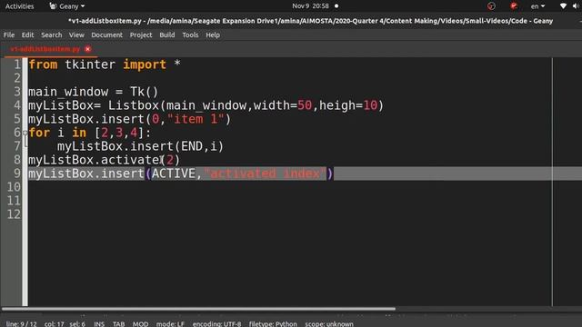Viewport: 582px width, 327px height.
Task: Open the Geany application menu in top bar
Action: [x=66, y=6]
